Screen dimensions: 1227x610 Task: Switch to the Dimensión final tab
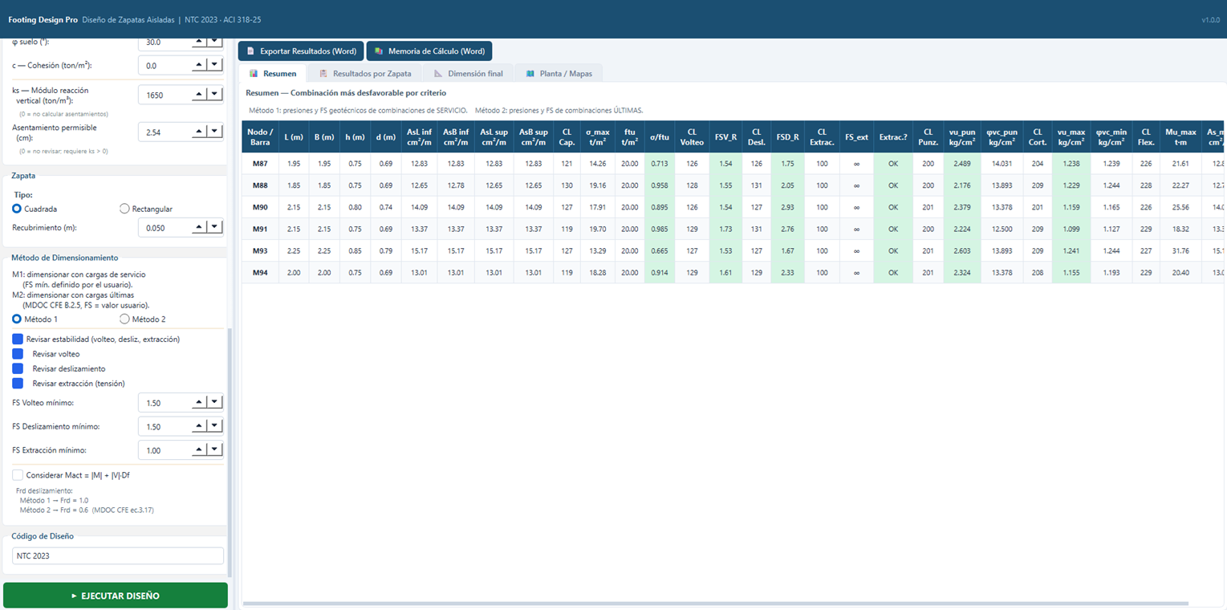click(468, 74)
